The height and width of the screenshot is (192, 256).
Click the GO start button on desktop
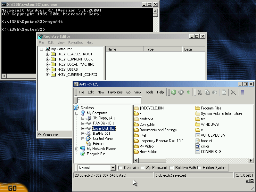point(13,188)
